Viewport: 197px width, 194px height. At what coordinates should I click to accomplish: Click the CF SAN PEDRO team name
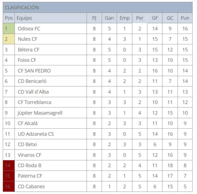[34, 71]
